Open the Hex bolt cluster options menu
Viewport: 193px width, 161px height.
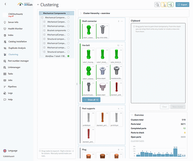pyautogui.click(x=122, y=45)
